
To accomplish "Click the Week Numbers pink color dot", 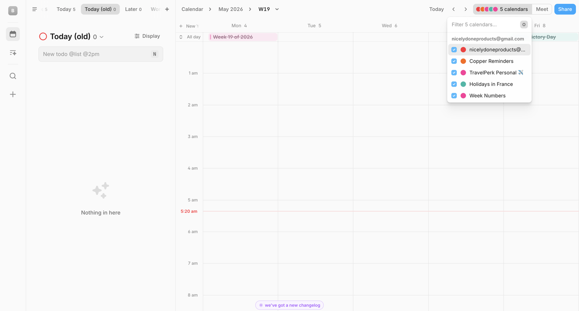I will 463,96.
